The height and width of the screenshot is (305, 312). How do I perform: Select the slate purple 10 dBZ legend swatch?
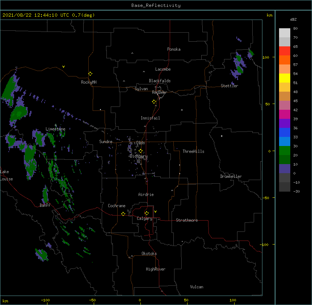tap(284, 169)
